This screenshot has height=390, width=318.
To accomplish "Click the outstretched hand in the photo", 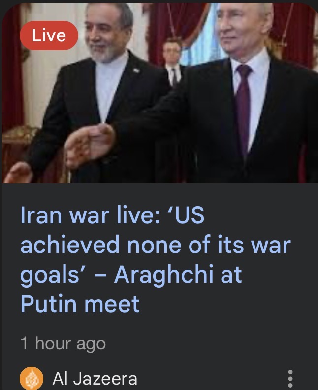I will (90, 144).
